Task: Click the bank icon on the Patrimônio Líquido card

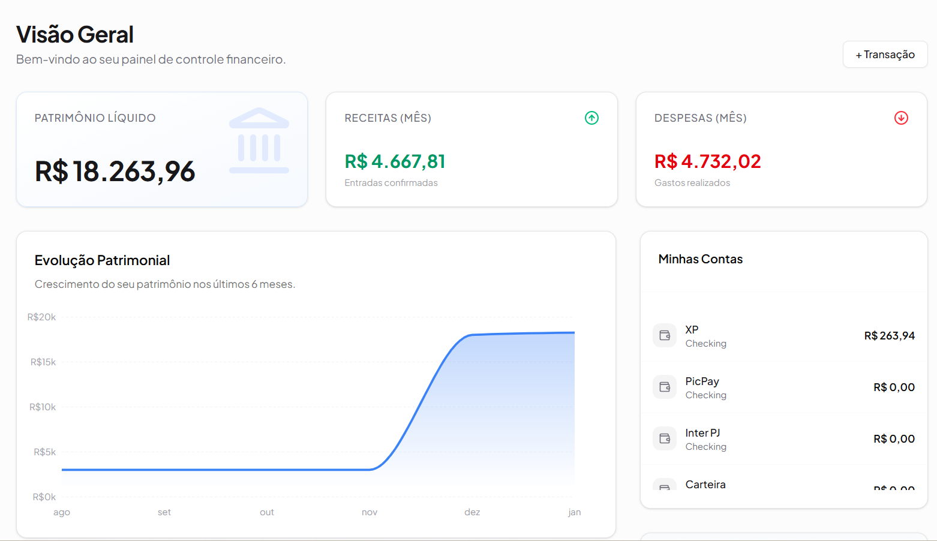Action: click(x=259, y=138)
